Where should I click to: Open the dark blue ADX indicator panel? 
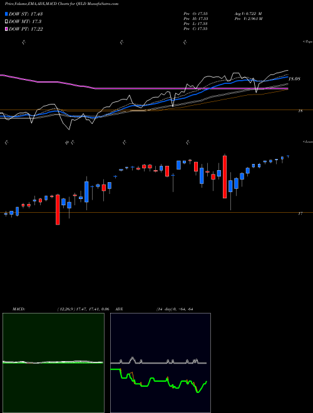click(160, 363)
